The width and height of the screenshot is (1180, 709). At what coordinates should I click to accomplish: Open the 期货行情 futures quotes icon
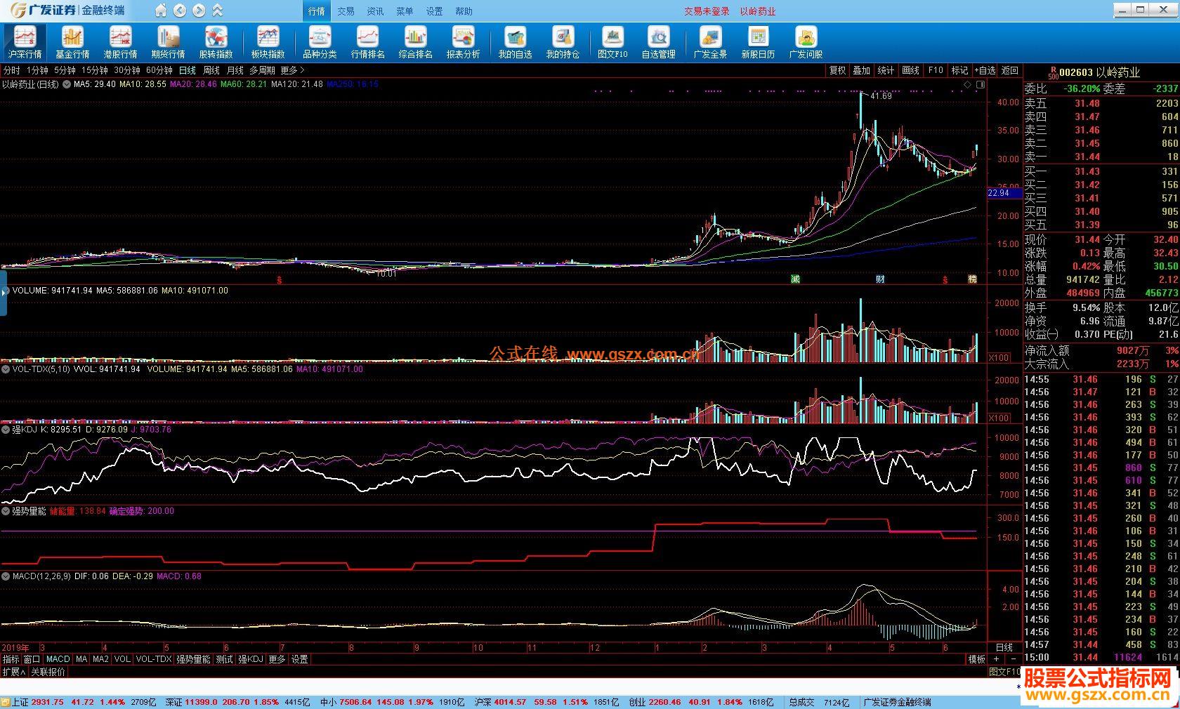[168, 42]
